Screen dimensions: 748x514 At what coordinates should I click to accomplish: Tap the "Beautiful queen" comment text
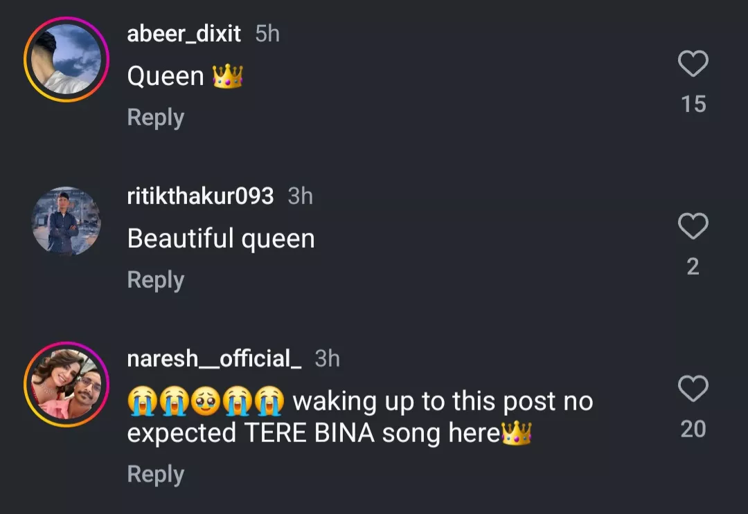coord(221,239)
